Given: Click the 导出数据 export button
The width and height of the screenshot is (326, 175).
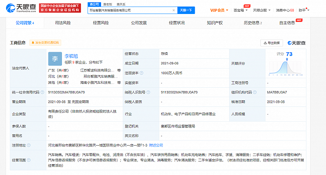Looking at the screenshot, I should tap(272, 43).
